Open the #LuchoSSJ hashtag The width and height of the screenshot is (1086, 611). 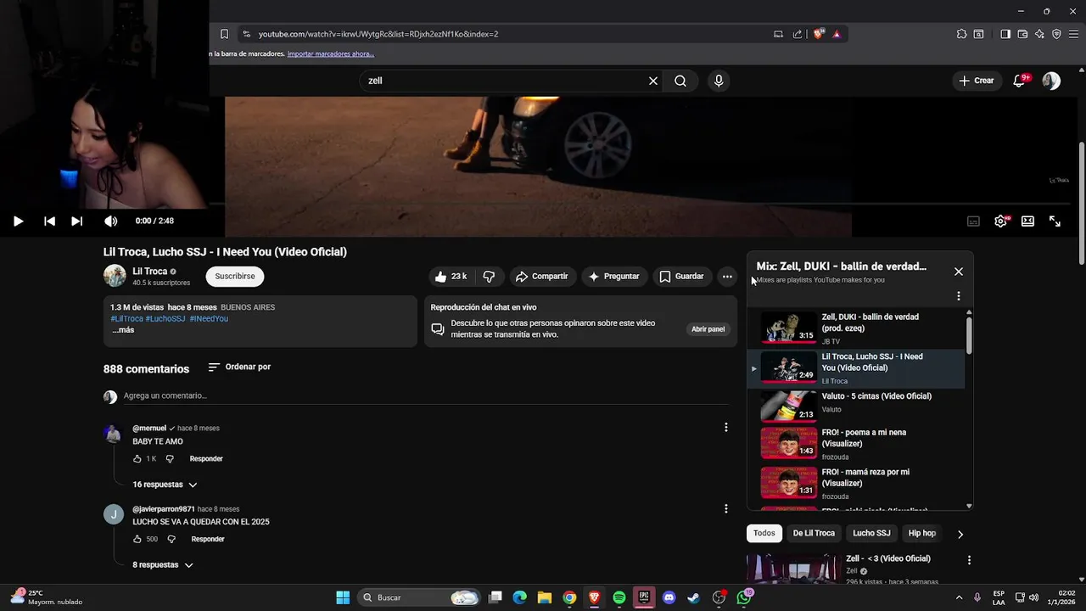pos(165,318)
